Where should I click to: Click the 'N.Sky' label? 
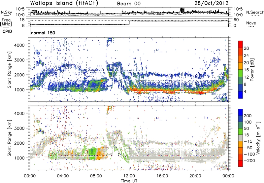(x=6, y=12)
